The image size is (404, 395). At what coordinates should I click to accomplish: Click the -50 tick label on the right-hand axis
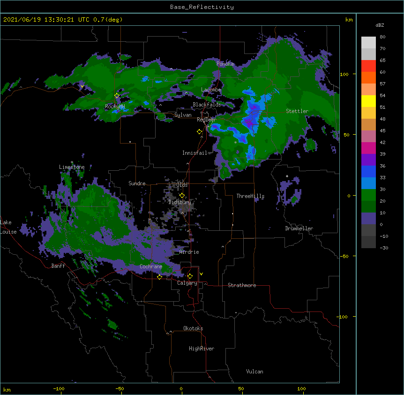[344, 256]
